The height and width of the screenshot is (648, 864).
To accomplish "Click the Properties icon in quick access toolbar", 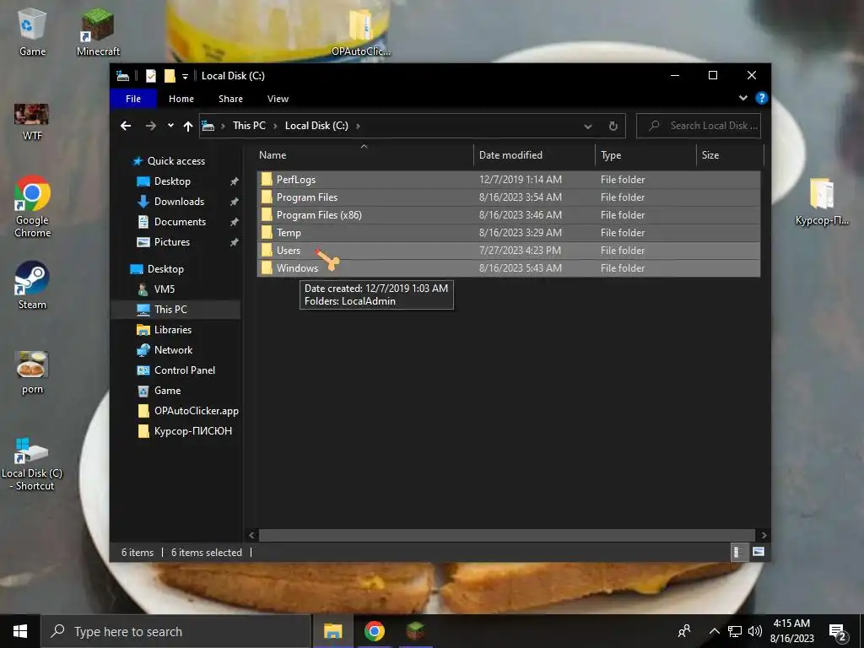I will (150, 75).
